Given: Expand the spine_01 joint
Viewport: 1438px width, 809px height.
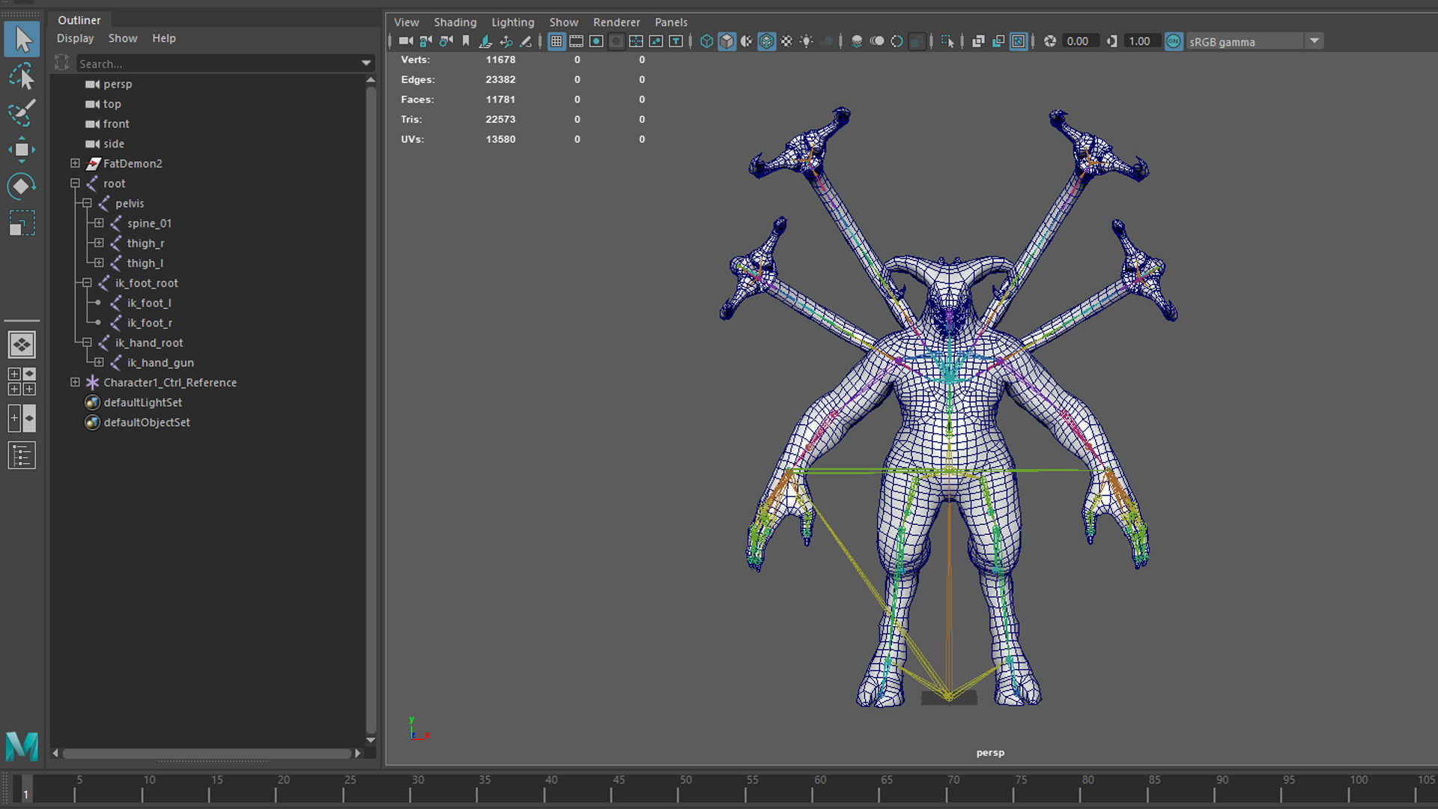Looking at the screenshot, I should 99,223.
